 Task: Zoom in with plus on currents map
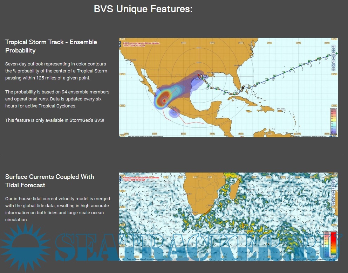(x=333, y=192)
